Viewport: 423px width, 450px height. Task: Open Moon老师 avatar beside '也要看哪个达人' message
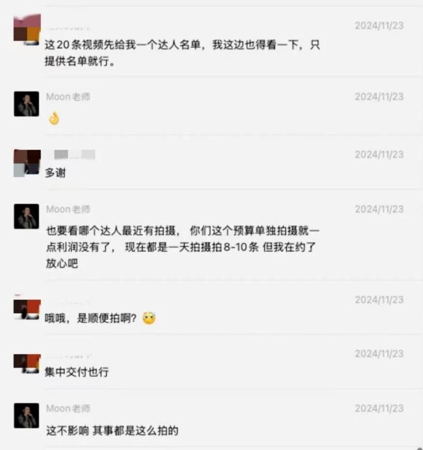click(26, 216)
